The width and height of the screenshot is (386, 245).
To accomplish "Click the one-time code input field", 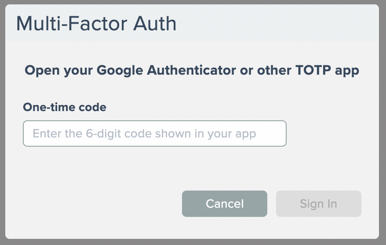I will click(154, 133).
